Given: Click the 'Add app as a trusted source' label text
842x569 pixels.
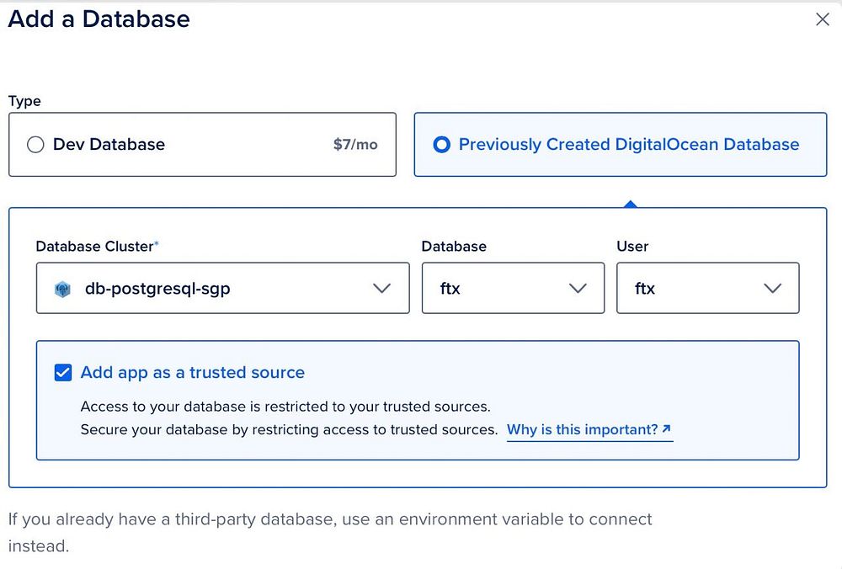Looking at the screenshot, I should (192, 373).
